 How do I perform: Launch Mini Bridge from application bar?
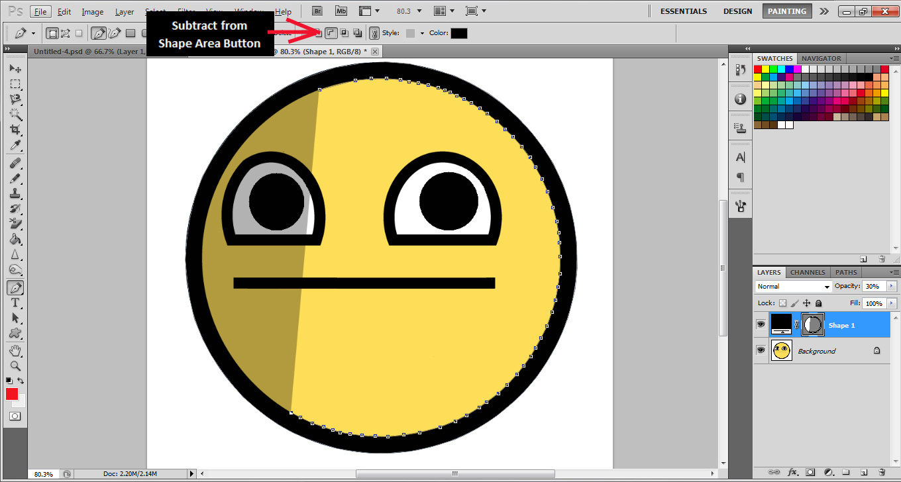tap(341, 11)
